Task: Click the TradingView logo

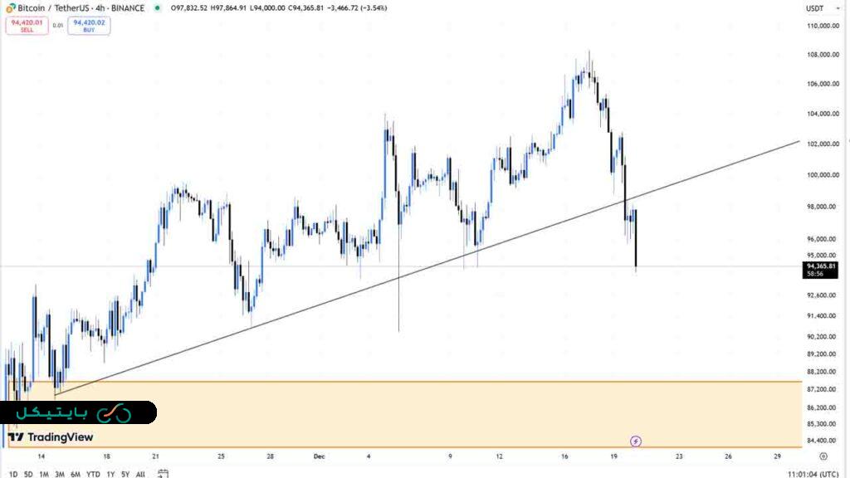Action: pyautogui.click(x=51, y=437)
